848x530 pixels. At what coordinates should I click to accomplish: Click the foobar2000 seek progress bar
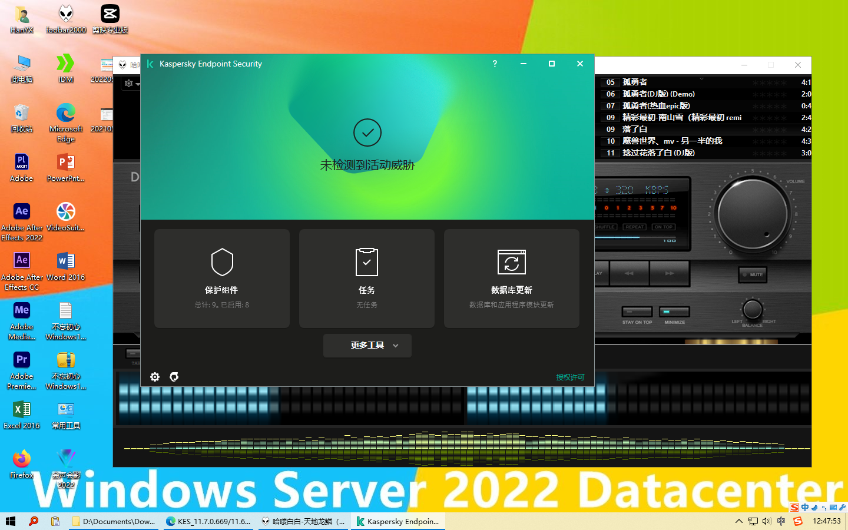coord(635,237)
